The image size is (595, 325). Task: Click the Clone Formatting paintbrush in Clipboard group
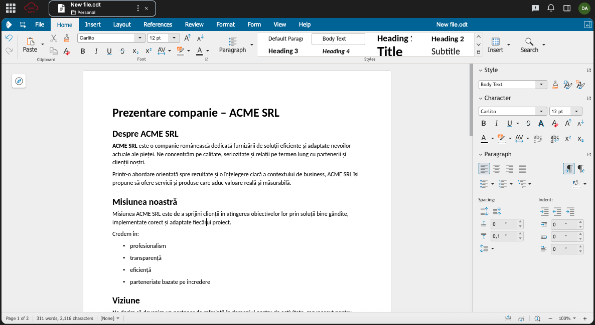(x=67, y=38)
